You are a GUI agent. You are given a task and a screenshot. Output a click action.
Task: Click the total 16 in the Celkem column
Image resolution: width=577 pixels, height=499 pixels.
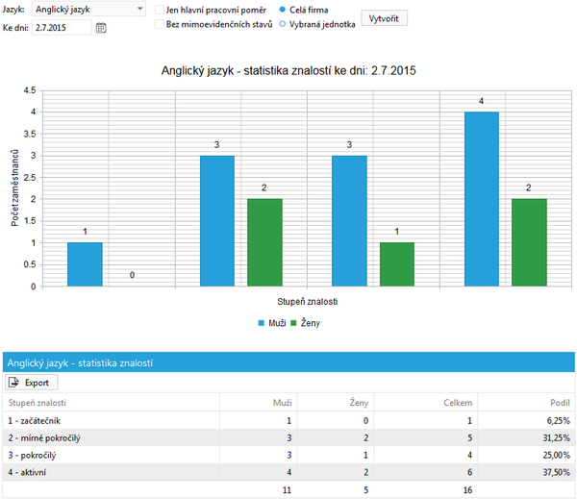click(x=467, y=490)
